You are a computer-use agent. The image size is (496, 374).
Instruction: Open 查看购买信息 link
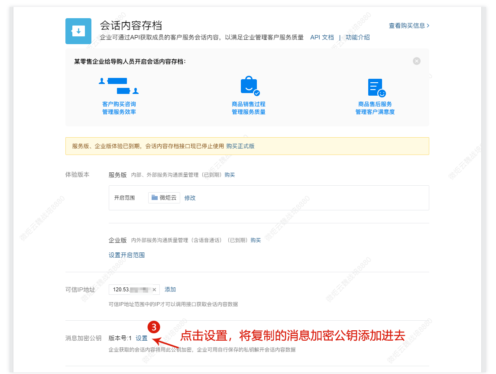[x=409, y=26]
